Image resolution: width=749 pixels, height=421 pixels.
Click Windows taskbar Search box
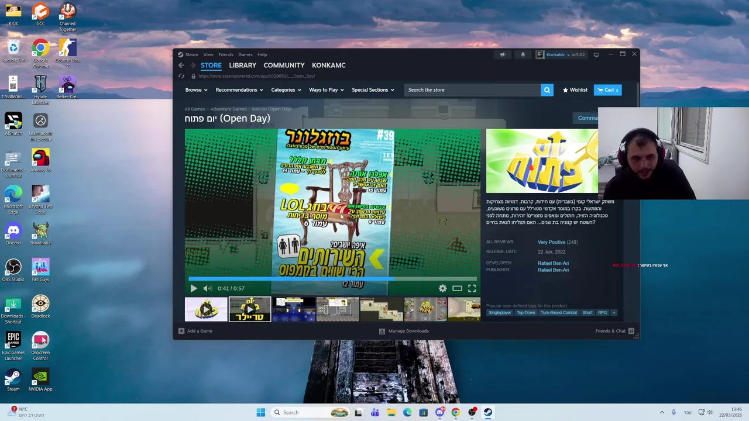[311, 412]
